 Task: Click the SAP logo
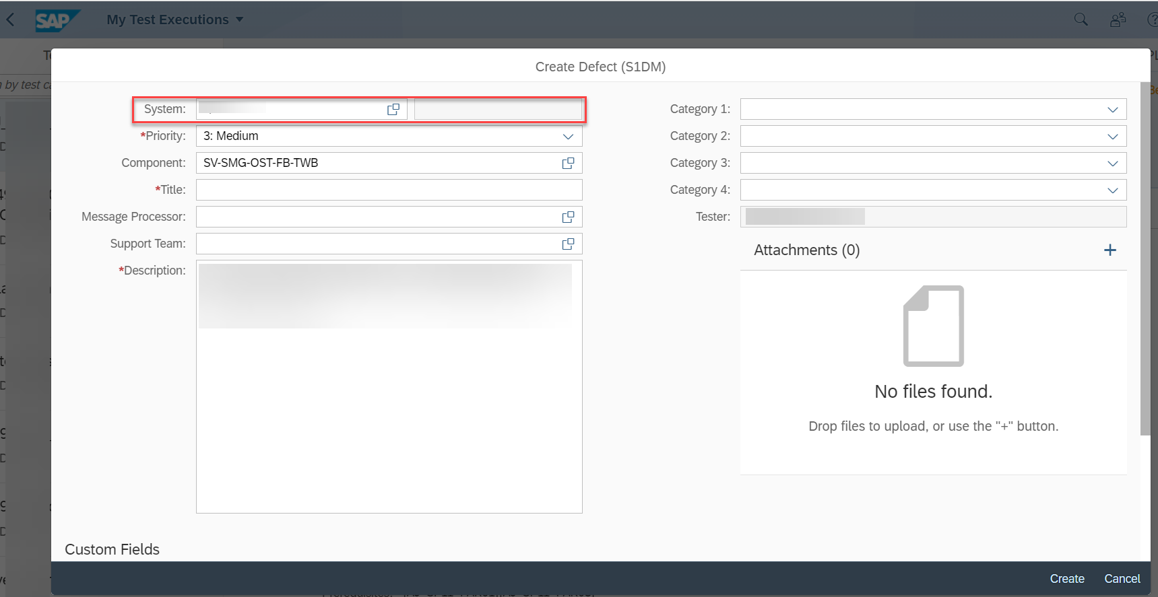57,20
